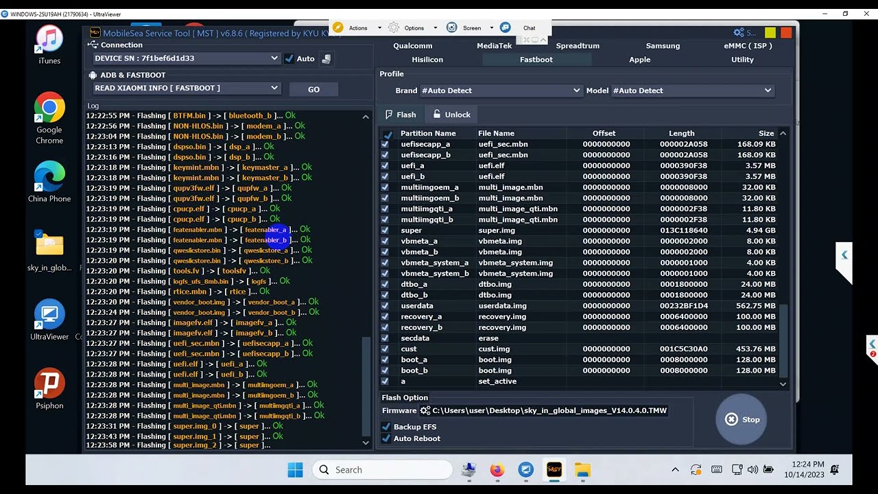The image size is (878, 494).
Task: Click the touch keyboard tray icon
Action: 717,470
